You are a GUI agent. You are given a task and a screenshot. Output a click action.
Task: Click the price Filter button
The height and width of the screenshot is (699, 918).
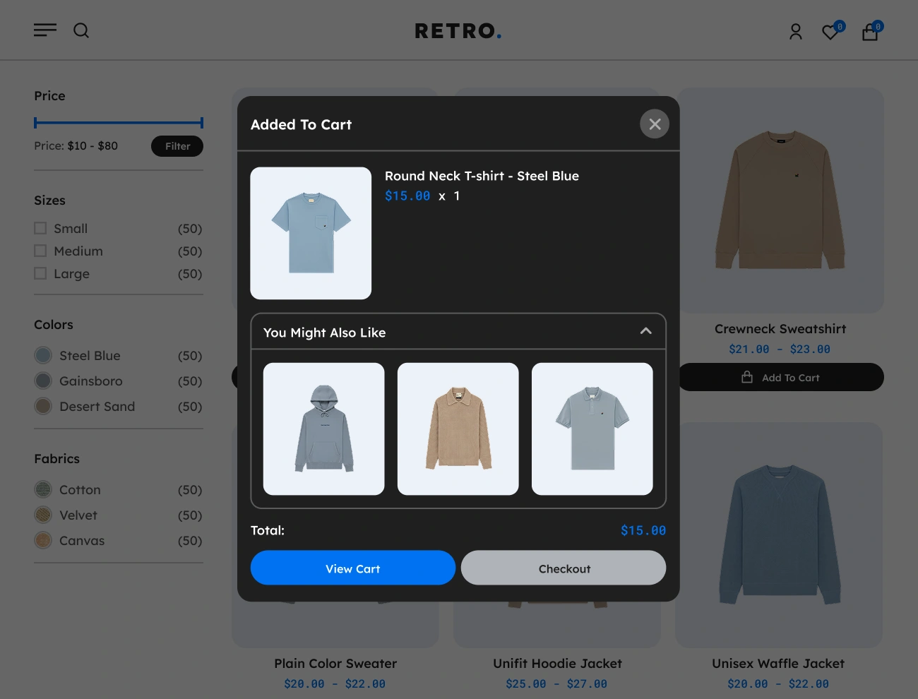click(x=177, y=146)
